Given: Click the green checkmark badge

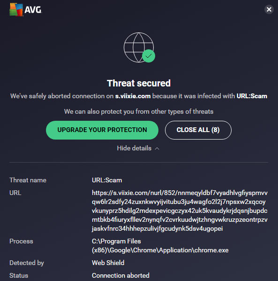Looking at the screenshot, I should pos(149,56).
